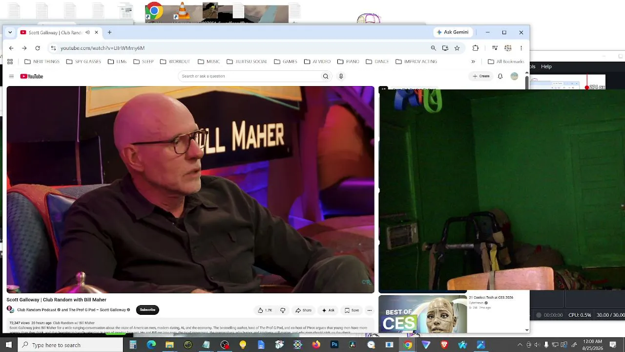The image size is (625, 352).
Task: Click the YouTube logo to go home
Action: pos(32,76)
